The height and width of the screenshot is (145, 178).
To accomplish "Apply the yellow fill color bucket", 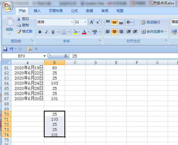I will pyautogui.click(x=75, y=32).
